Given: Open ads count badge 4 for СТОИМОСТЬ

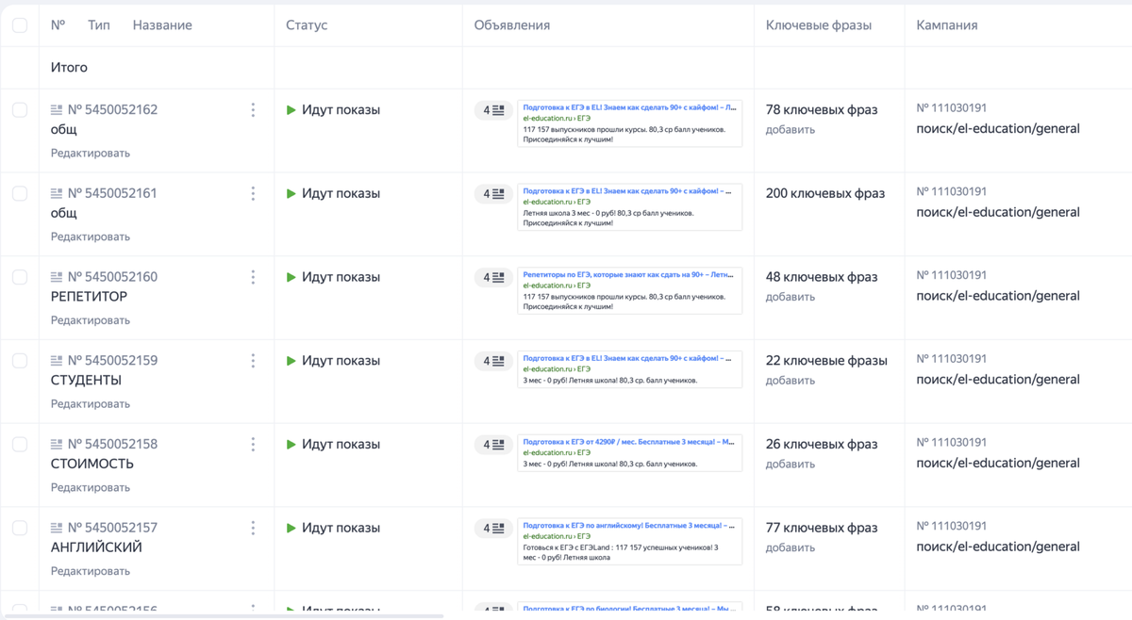Looking at the screenshot, I should pyautogui.click(x=493, y=445).
